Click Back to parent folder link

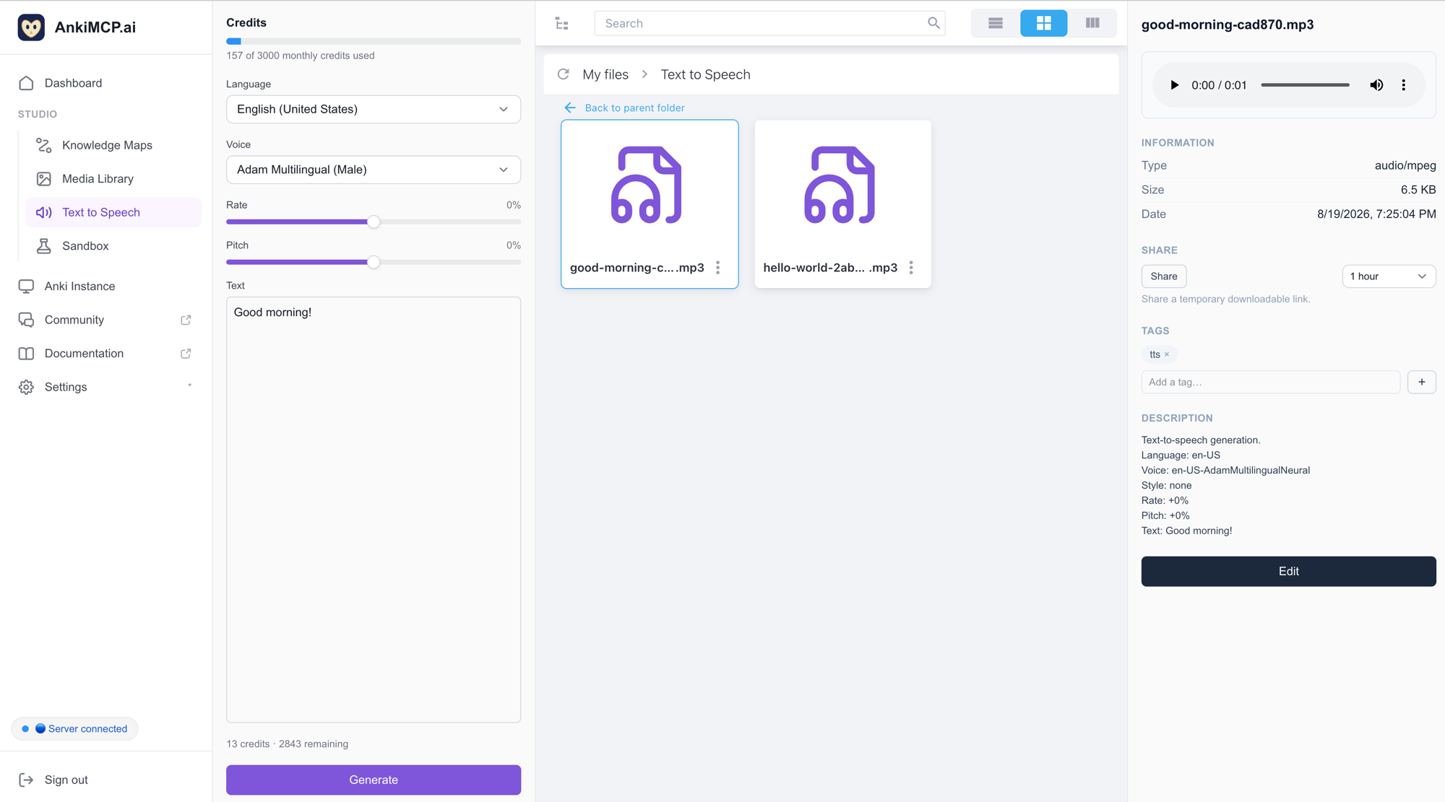point(634,108)
